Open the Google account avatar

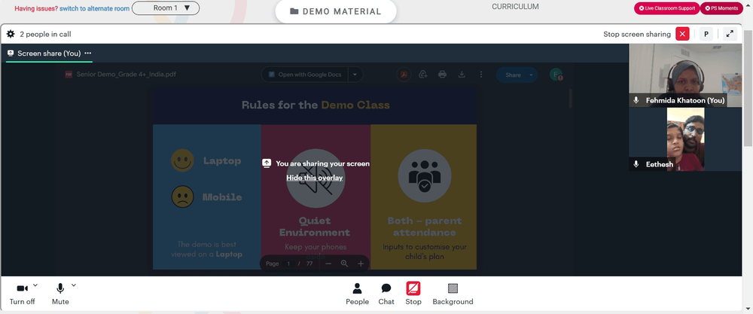coord(556,75)
